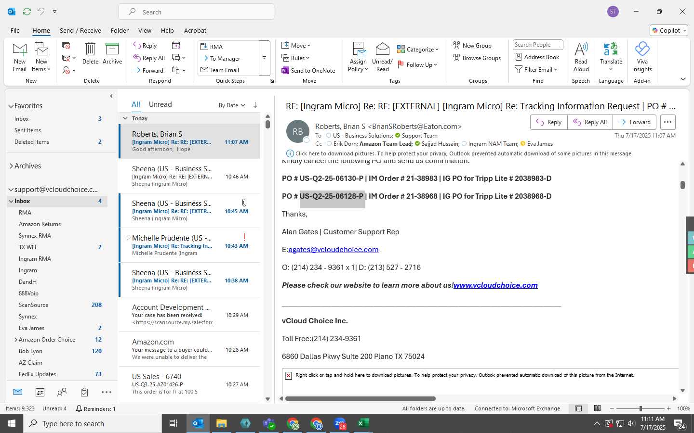The height and width of the screenshot is (433, 694).
Task: Switch to the View tab
Action: click(x=145, y=30)
